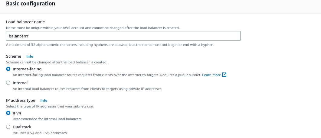The height and width of the screenshot is (138, 321).
Task: Click the Internet-facing option label text
Action: click(27, 69)
